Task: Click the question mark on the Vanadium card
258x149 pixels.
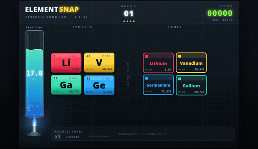Action: click(x=202, y=56)
